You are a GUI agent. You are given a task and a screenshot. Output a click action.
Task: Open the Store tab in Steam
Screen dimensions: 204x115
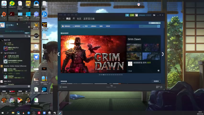click(x=68, y=19)
